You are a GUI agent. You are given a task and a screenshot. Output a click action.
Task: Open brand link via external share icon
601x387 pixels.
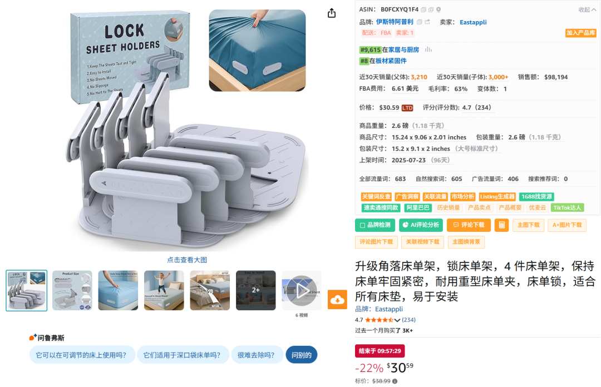tap(427, 22)
